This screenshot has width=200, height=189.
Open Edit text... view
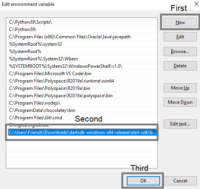pyautogui.click(x=180, y=124)
